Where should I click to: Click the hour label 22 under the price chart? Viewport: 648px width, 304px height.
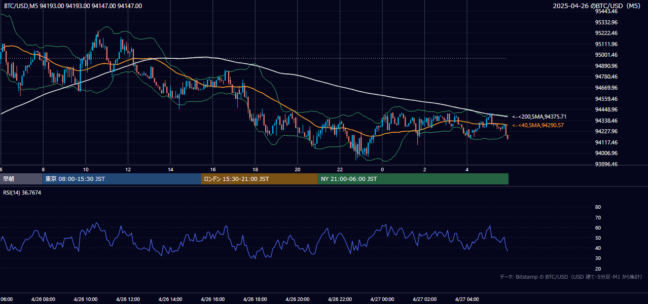(x=340, y=169)
